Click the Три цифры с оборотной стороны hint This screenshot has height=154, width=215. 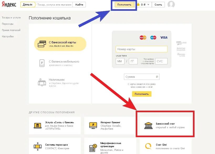click(x=147, y=61)
